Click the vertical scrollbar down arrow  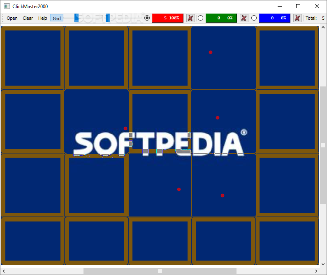(x=323, y=264)
